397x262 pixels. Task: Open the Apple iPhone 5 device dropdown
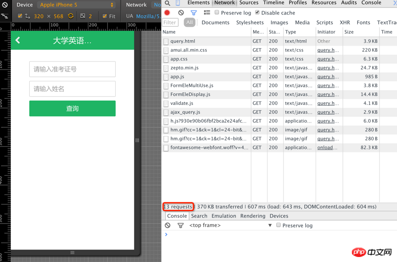77,5
